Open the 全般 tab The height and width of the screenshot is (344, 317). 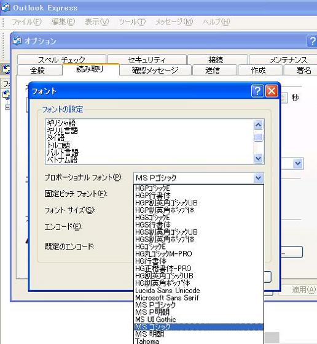click(37, 70)
